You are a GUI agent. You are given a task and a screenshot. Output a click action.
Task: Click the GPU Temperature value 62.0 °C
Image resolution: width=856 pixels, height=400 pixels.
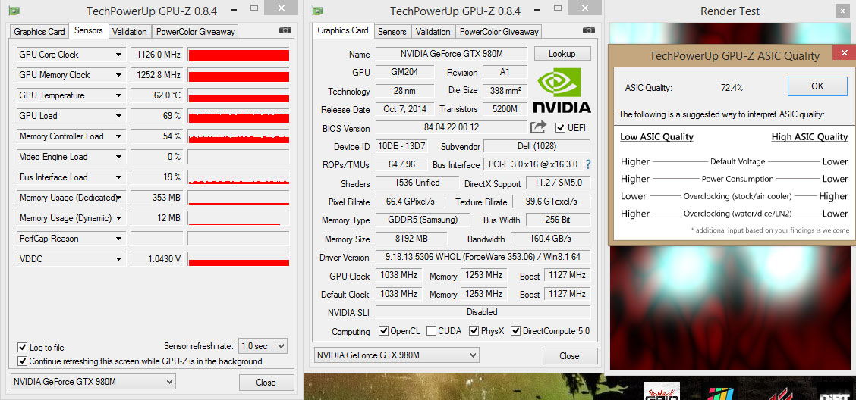pyautogui.click(x=157, y=95)
